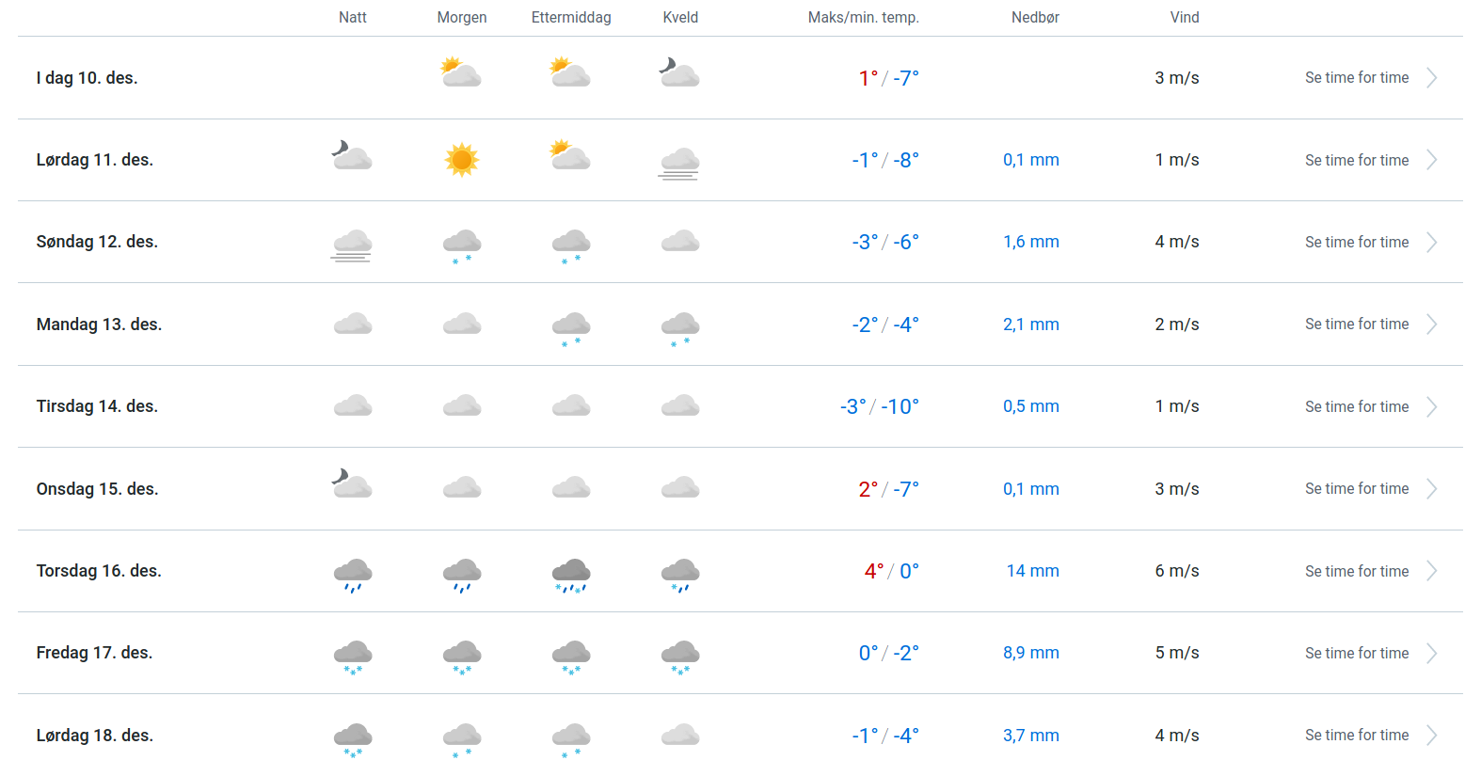The height and width of the screenshot is (776, 1481).
Task: Select the Mandag 13. des. day label
Action: (99, 325)
